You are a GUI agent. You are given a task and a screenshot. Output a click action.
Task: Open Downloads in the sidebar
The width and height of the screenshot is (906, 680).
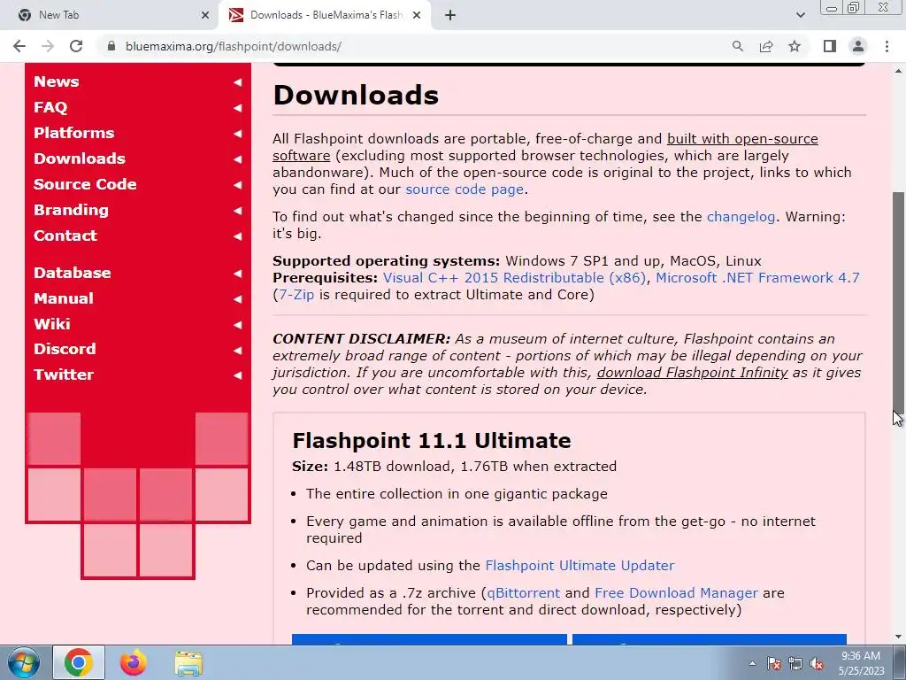point(79,158)
